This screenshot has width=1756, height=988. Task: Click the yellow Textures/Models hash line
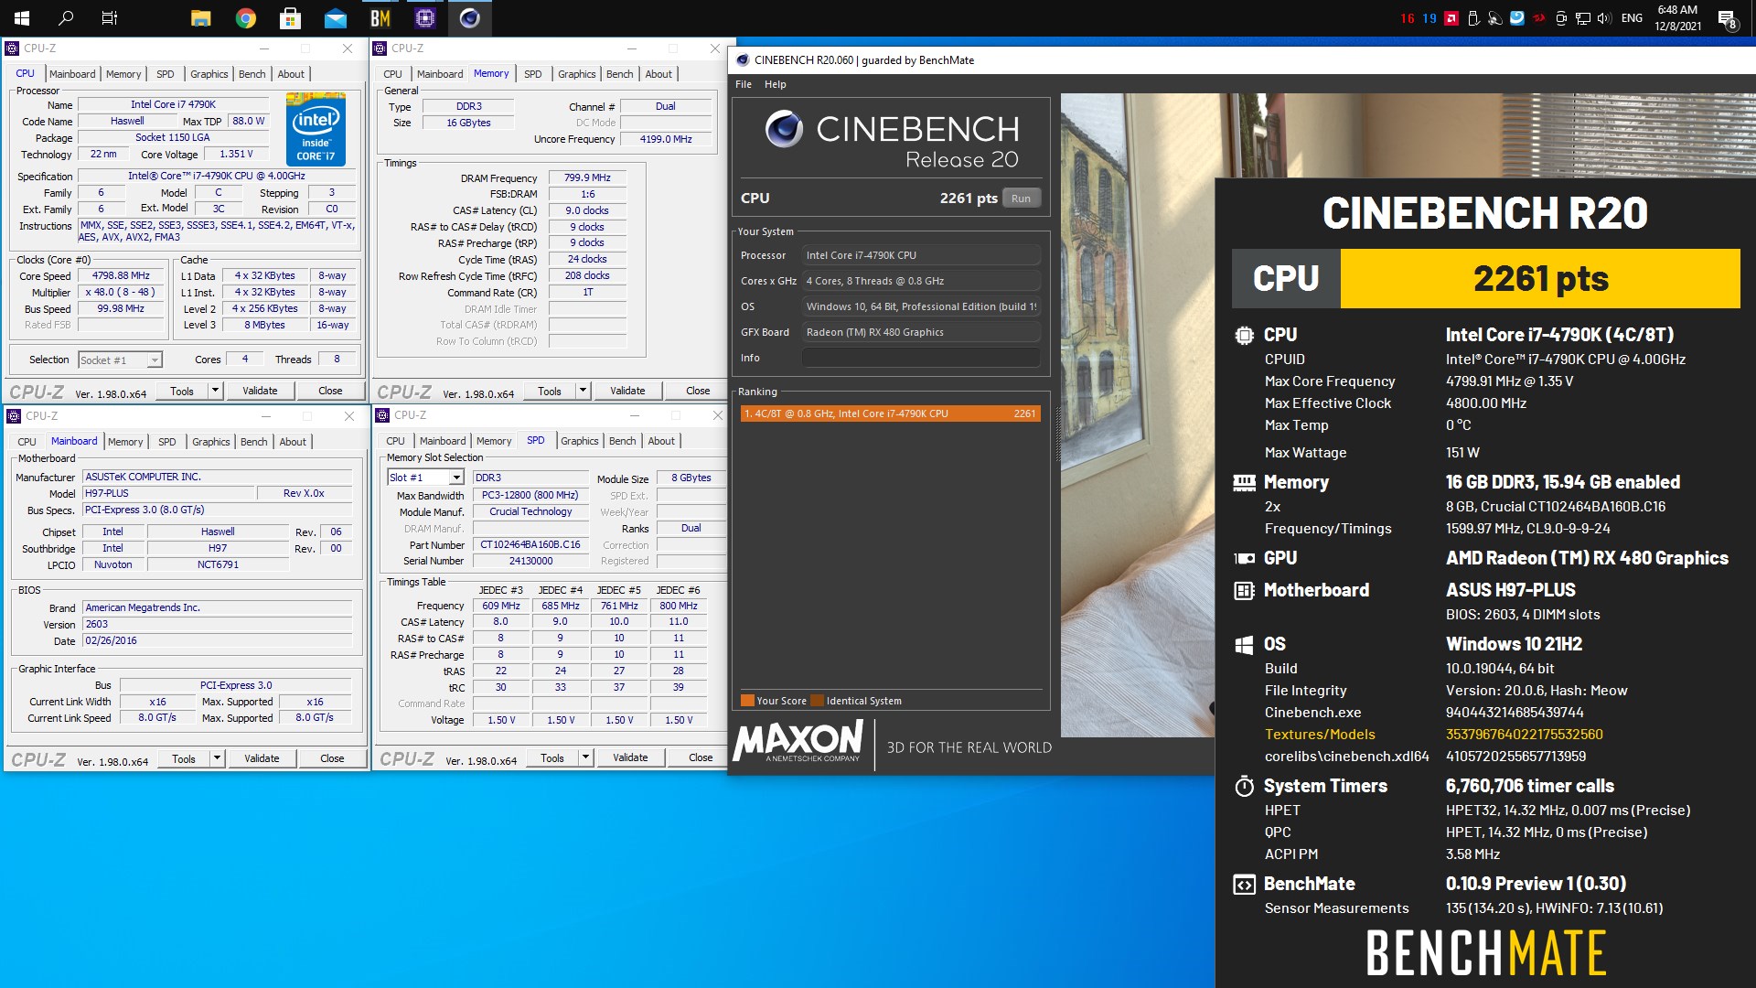pos(1433,735)
